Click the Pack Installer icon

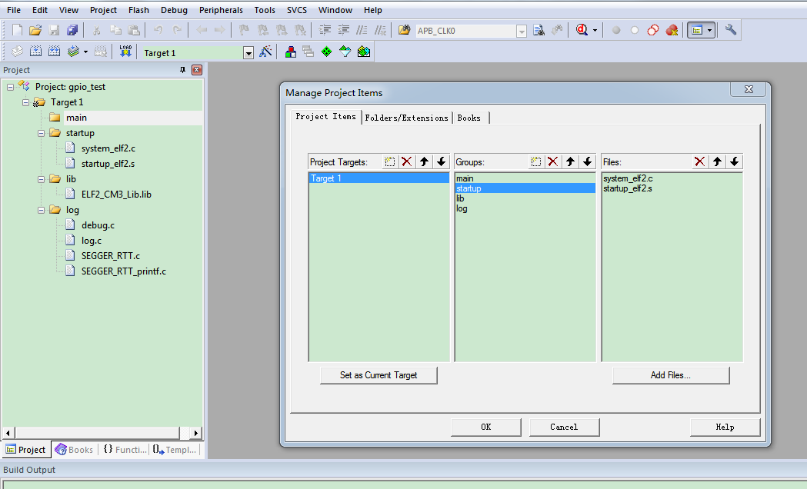click(x=364, y=52)
